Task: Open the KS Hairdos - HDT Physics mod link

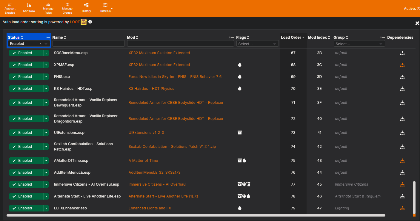Action: click(x=151, y=89)
